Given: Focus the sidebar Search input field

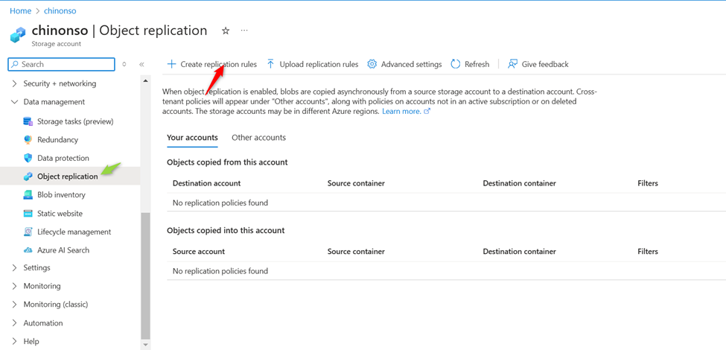Looking at the screenshot, I should click(x=61, y=64).
